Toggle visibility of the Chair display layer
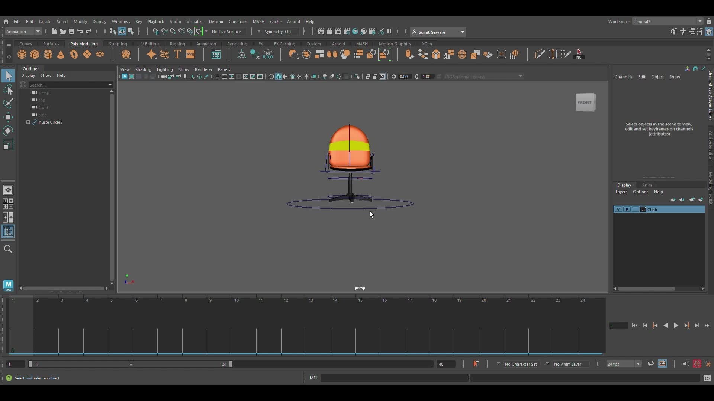Image resolution: width=714 pixels, height=401 pixels. click(618, 209)
